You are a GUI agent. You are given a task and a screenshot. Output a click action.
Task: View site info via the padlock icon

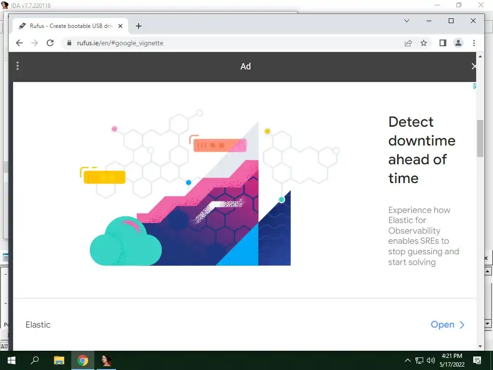(x=69, y=43)
